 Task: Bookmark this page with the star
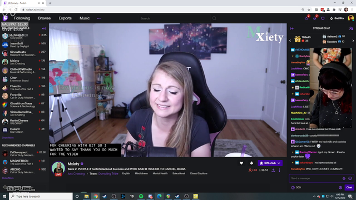pos(309,9)
